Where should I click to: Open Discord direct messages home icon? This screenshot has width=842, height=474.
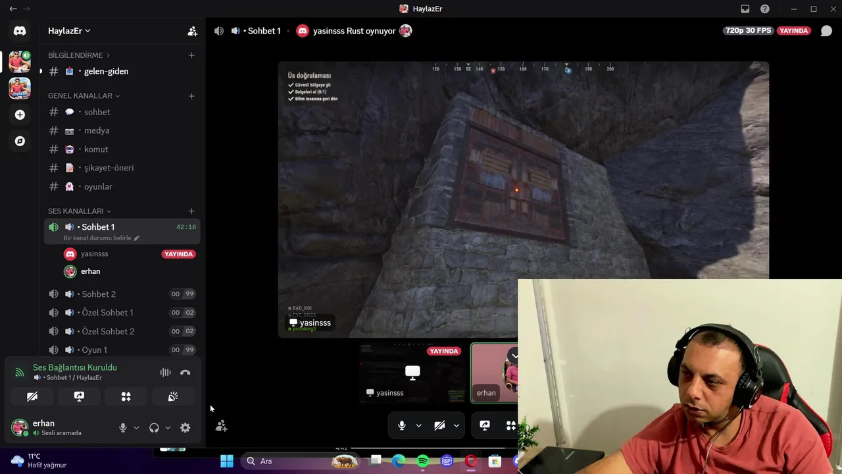pyautogui.click(x=20, y=31)
